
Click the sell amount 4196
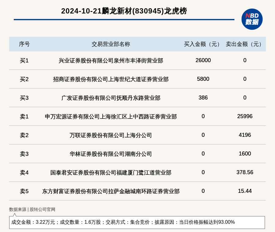[x=245, y=135]
